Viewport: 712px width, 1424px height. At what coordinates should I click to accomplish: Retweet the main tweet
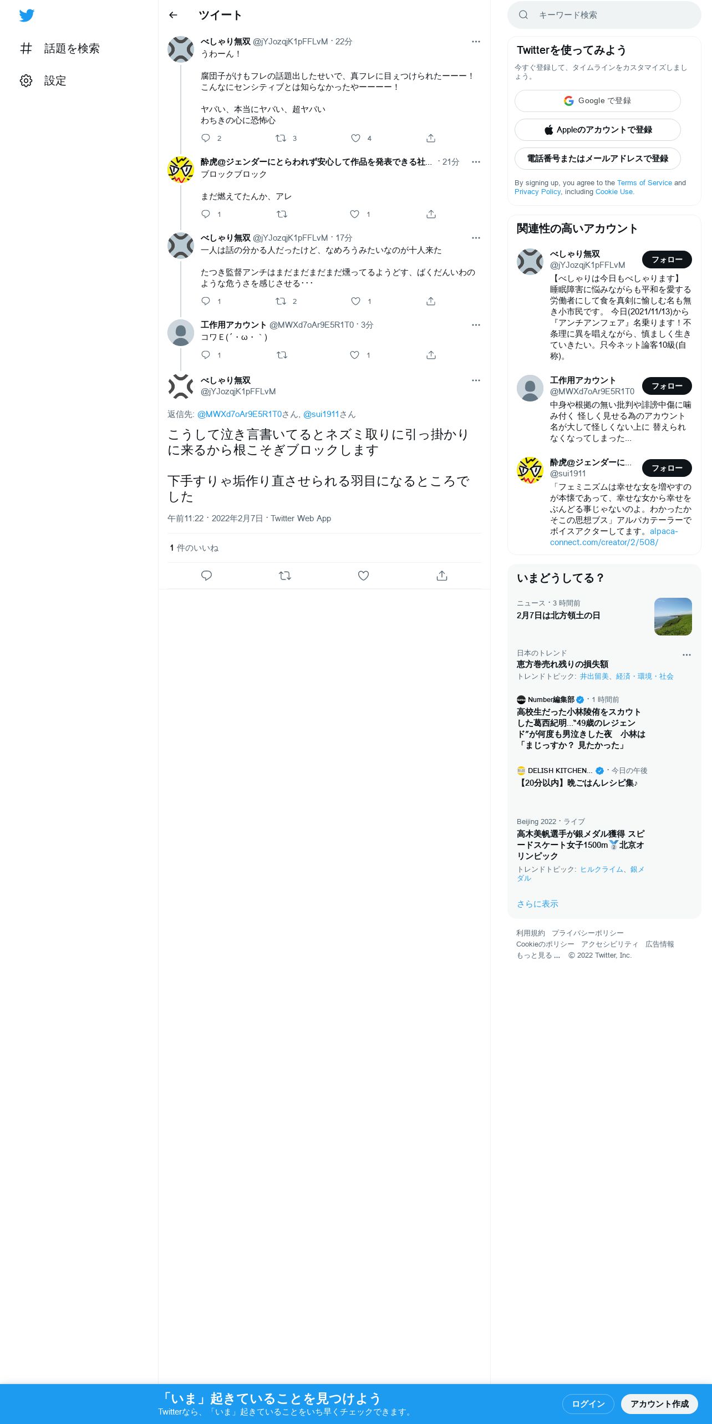point(285,576)
